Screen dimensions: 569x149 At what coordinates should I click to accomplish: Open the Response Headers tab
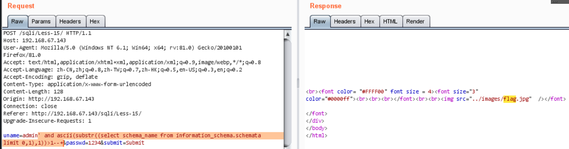click(345, 21)
